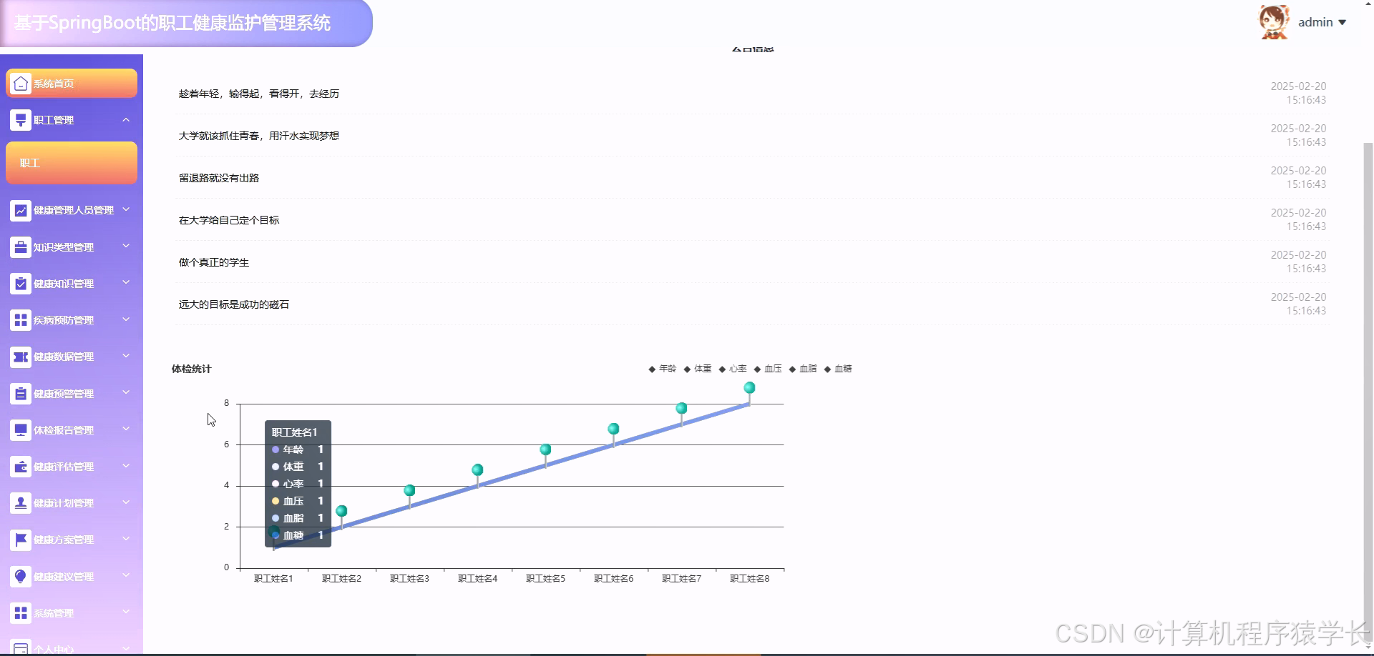Click the data pin above 职工姓名8
This screenshot has height=656, width=1374.
click(x=749, y=388)
